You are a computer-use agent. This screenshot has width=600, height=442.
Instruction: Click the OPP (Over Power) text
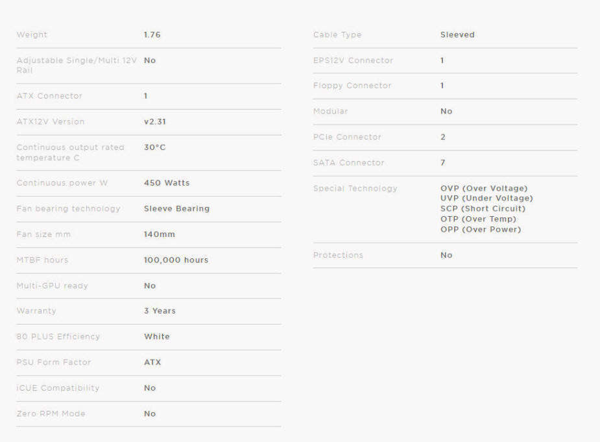click(481, 229)
